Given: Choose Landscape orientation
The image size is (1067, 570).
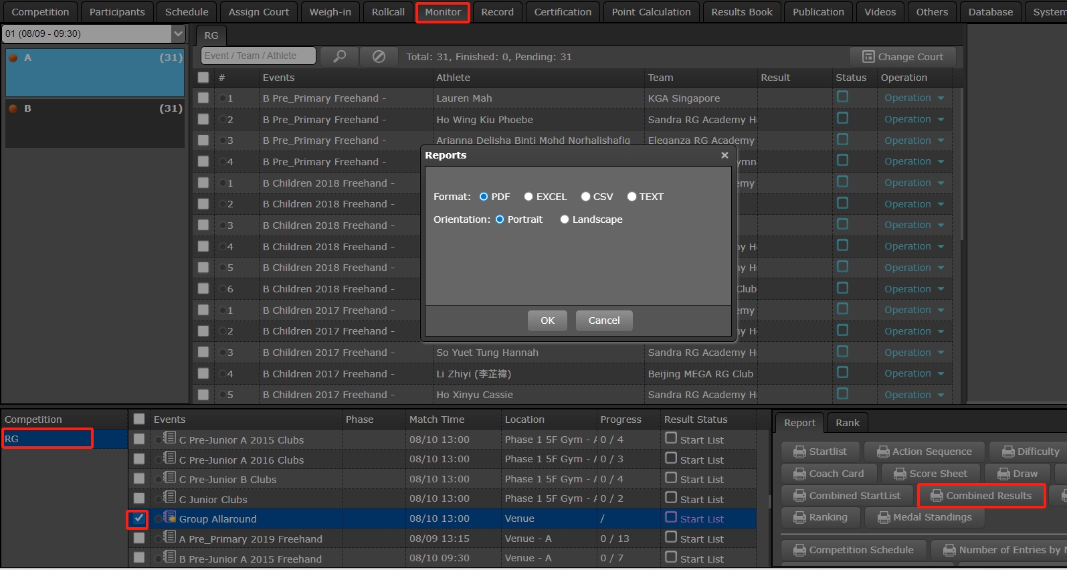Looking at the screenshot, I should (565, 219).
